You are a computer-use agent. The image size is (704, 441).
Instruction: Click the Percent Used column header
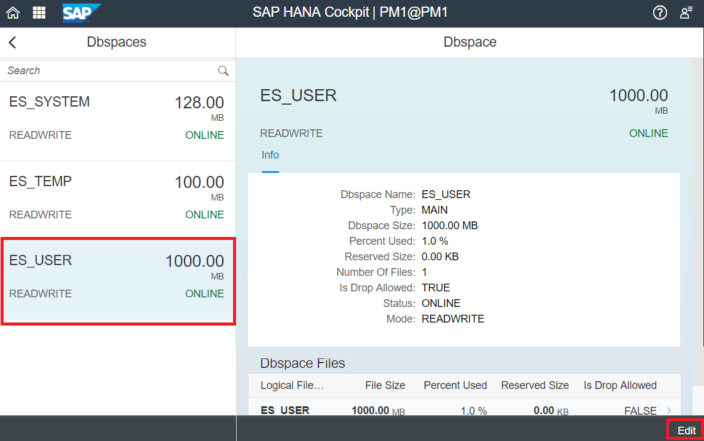tap(455, 385)
